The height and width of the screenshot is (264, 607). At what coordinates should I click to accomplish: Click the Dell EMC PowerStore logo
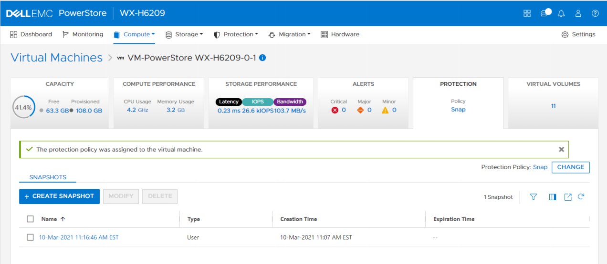click(56, 13)
